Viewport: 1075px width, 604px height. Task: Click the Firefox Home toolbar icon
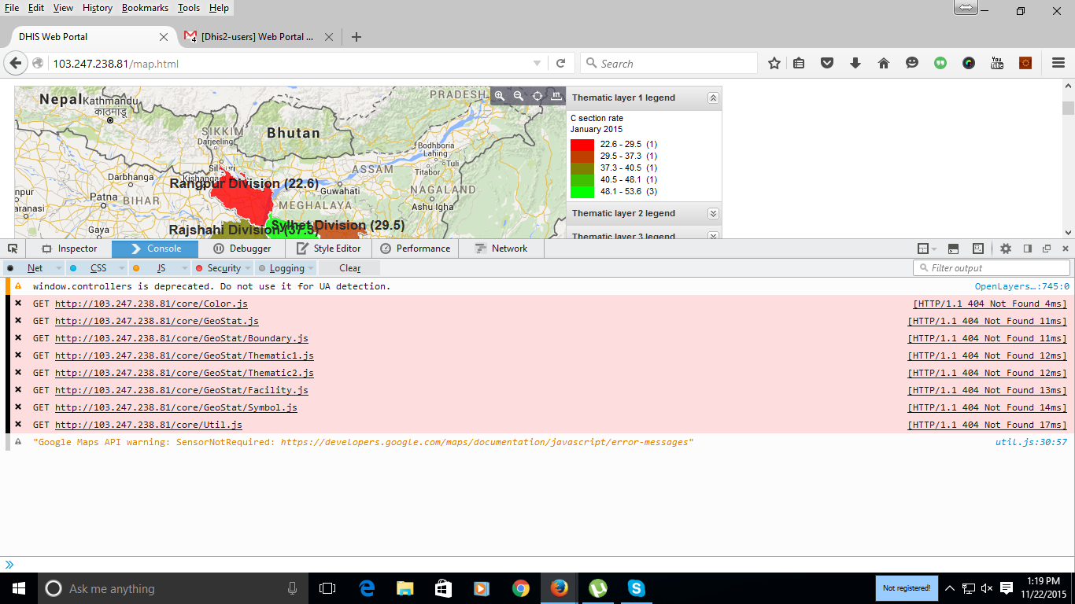point(884,64)
